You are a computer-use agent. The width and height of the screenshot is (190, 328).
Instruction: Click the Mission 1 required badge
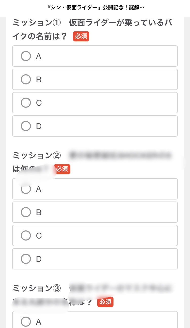coord(81,36)
